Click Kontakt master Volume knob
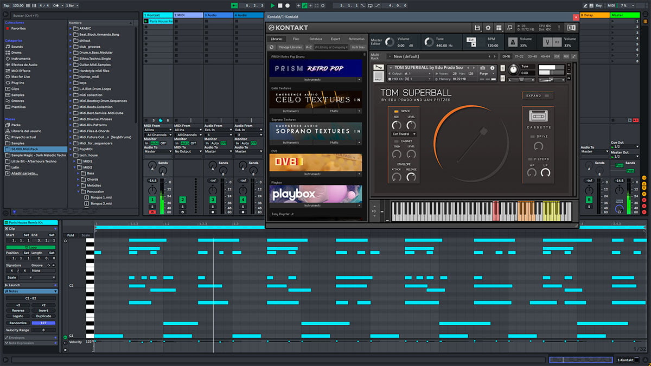This screenshot has height=366, width=651. [388, 42]
